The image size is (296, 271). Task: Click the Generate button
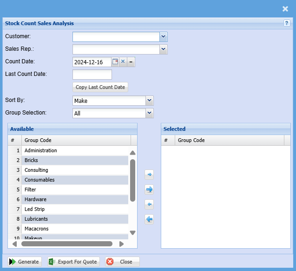pos(25,262)
